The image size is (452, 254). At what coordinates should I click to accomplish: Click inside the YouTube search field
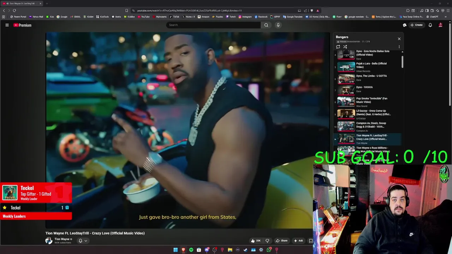click(213, 25)
